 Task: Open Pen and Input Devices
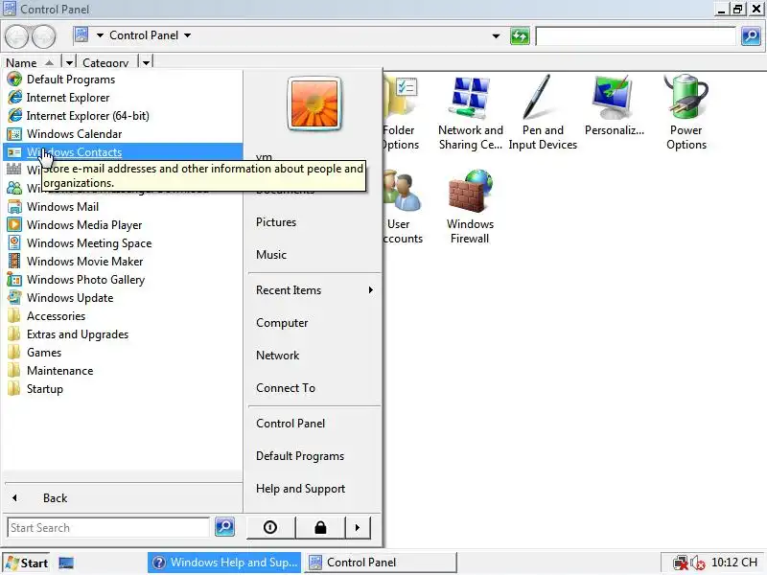point(543,112)
